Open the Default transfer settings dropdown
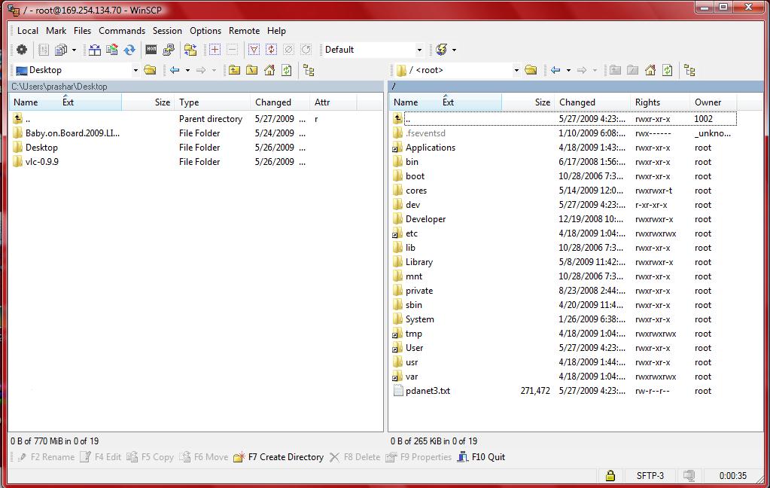The image size is (770, 488). (419, 50)
